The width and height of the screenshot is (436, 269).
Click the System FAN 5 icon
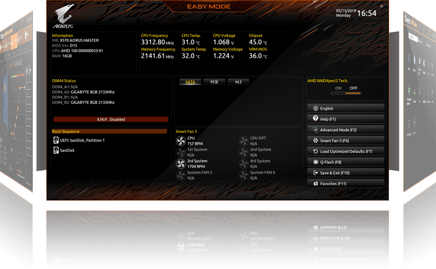[181, 175]
